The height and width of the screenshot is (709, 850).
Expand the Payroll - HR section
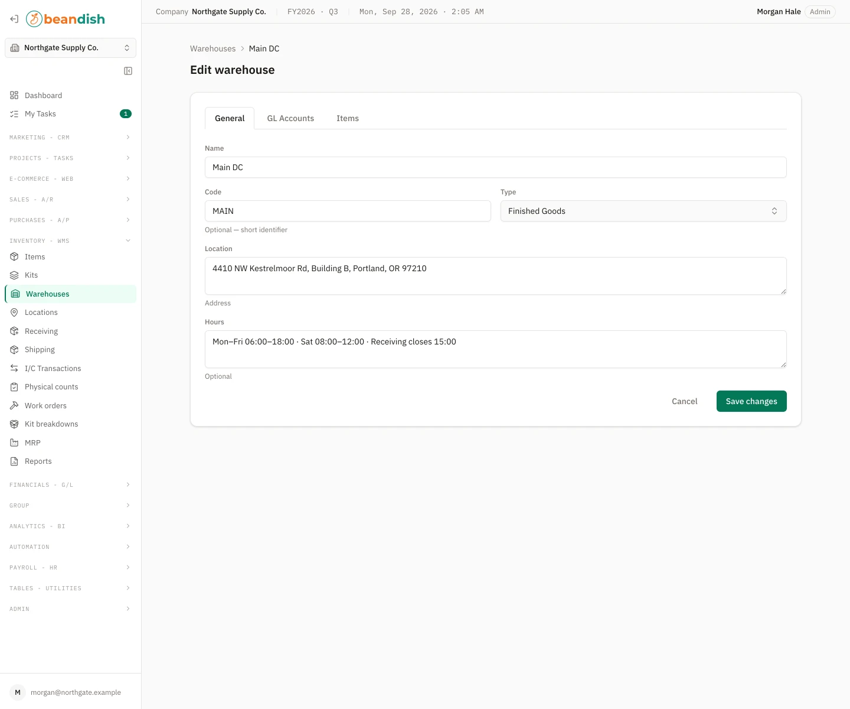pos(71,568)
